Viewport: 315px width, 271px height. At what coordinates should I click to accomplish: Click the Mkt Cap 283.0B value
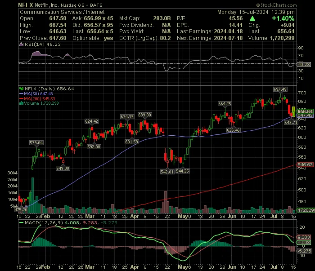162,18
